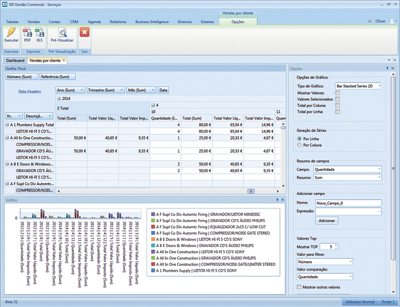400x307 pixels.
Task: Pin the Gráfico panel
Action: (277, 199)
